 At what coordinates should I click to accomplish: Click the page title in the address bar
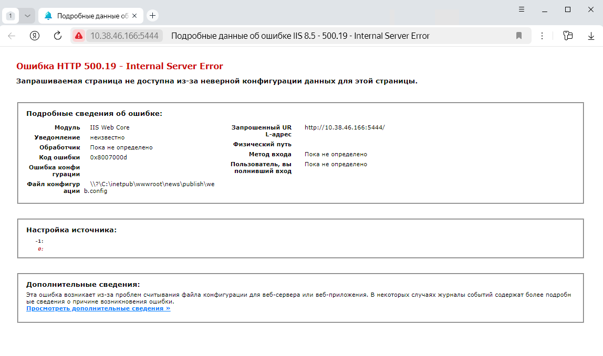coord(300,36)
